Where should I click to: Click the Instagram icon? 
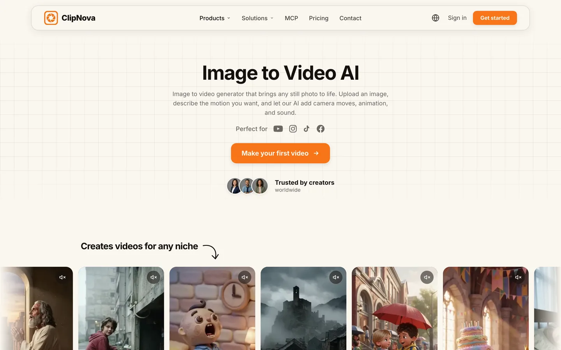(x=293, y=129)
